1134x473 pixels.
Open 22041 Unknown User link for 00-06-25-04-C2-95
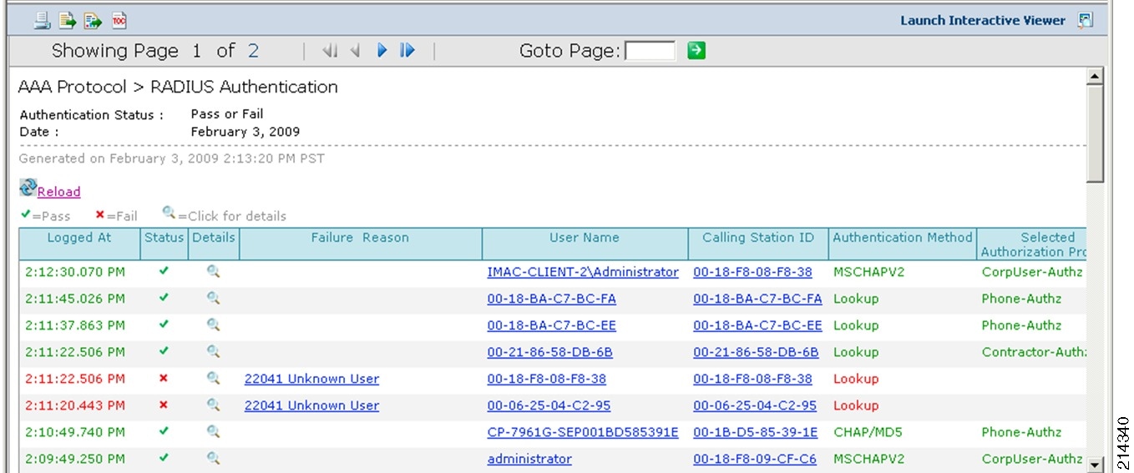[311, 405]
